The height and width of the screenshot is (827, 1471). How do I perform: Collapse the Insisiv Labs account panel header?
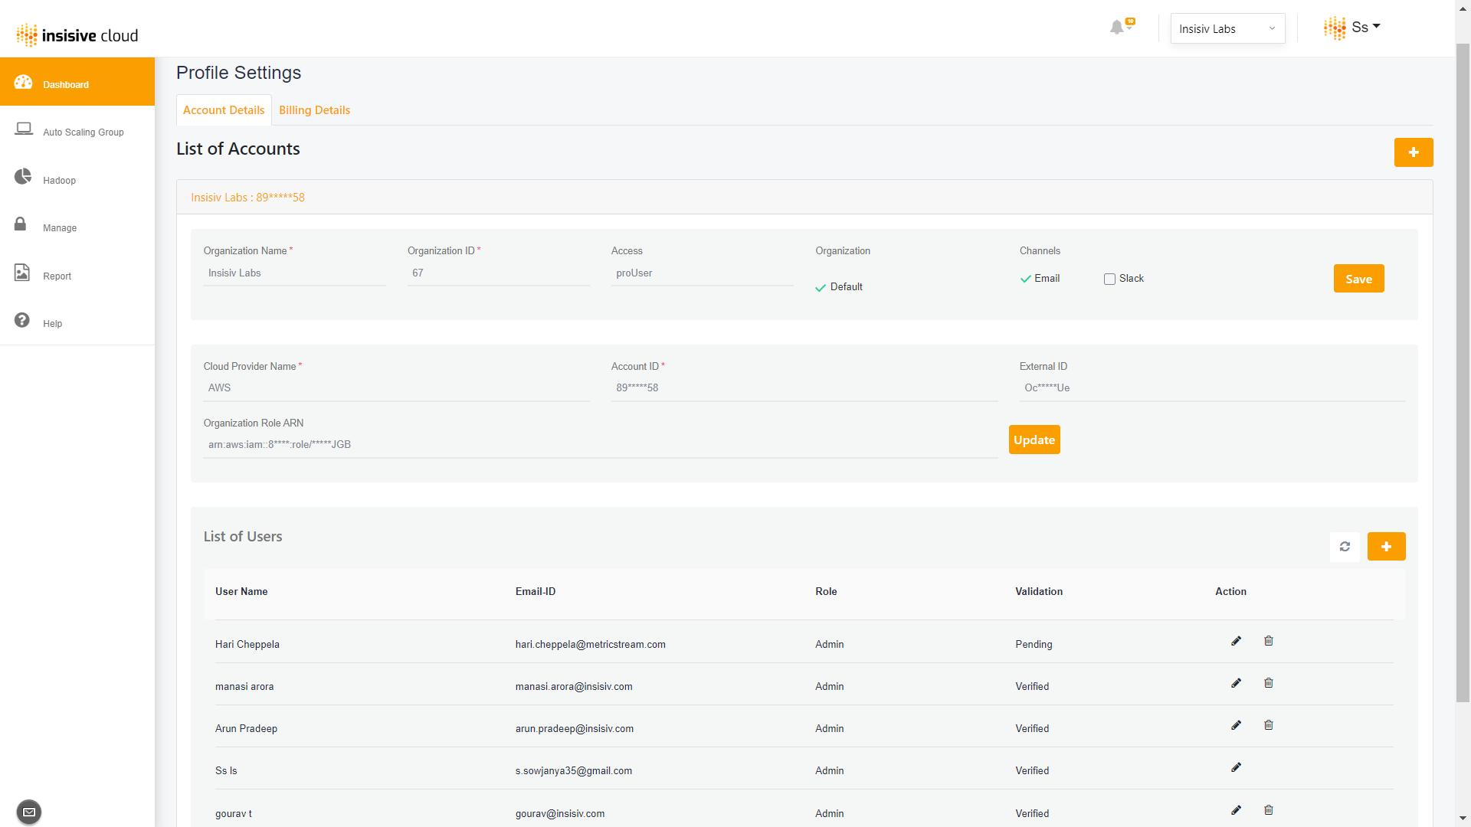click(x=247, y=198)
